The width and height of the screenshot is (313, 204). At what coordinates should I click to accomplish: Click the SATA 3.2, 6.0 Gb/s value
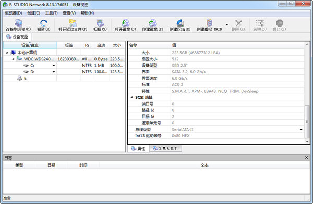click(x=189, y=72)
